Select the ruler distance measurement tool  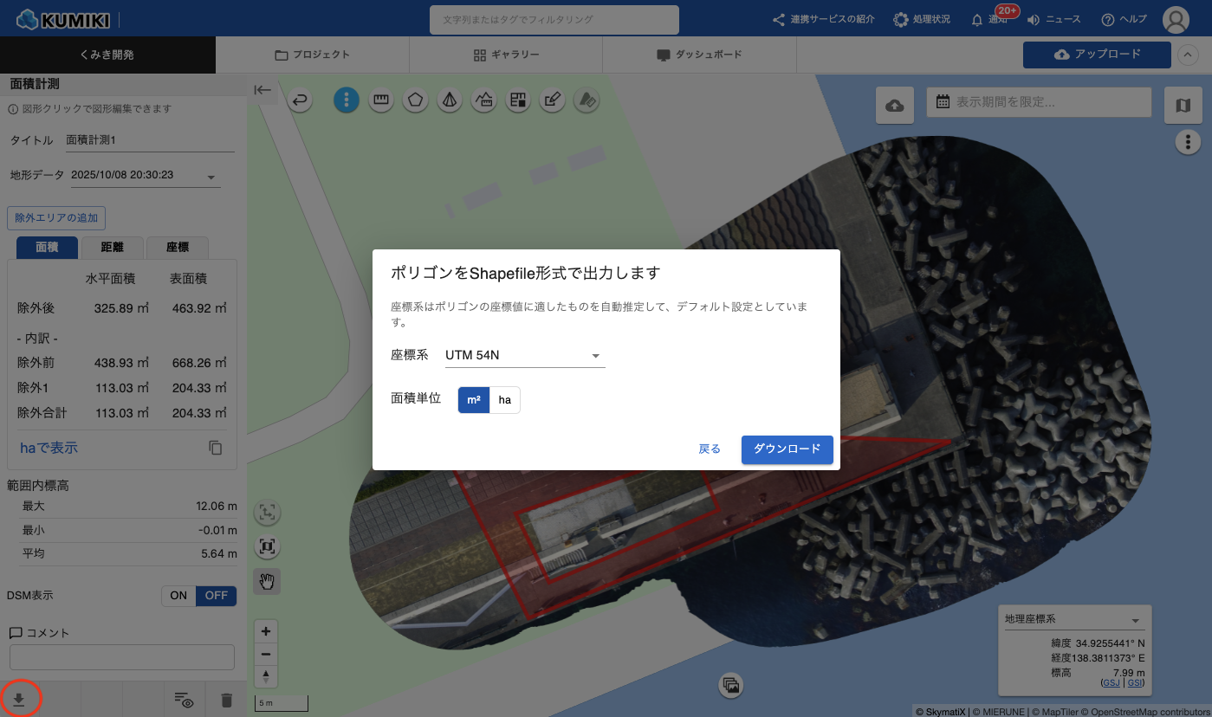coord(380,100)
